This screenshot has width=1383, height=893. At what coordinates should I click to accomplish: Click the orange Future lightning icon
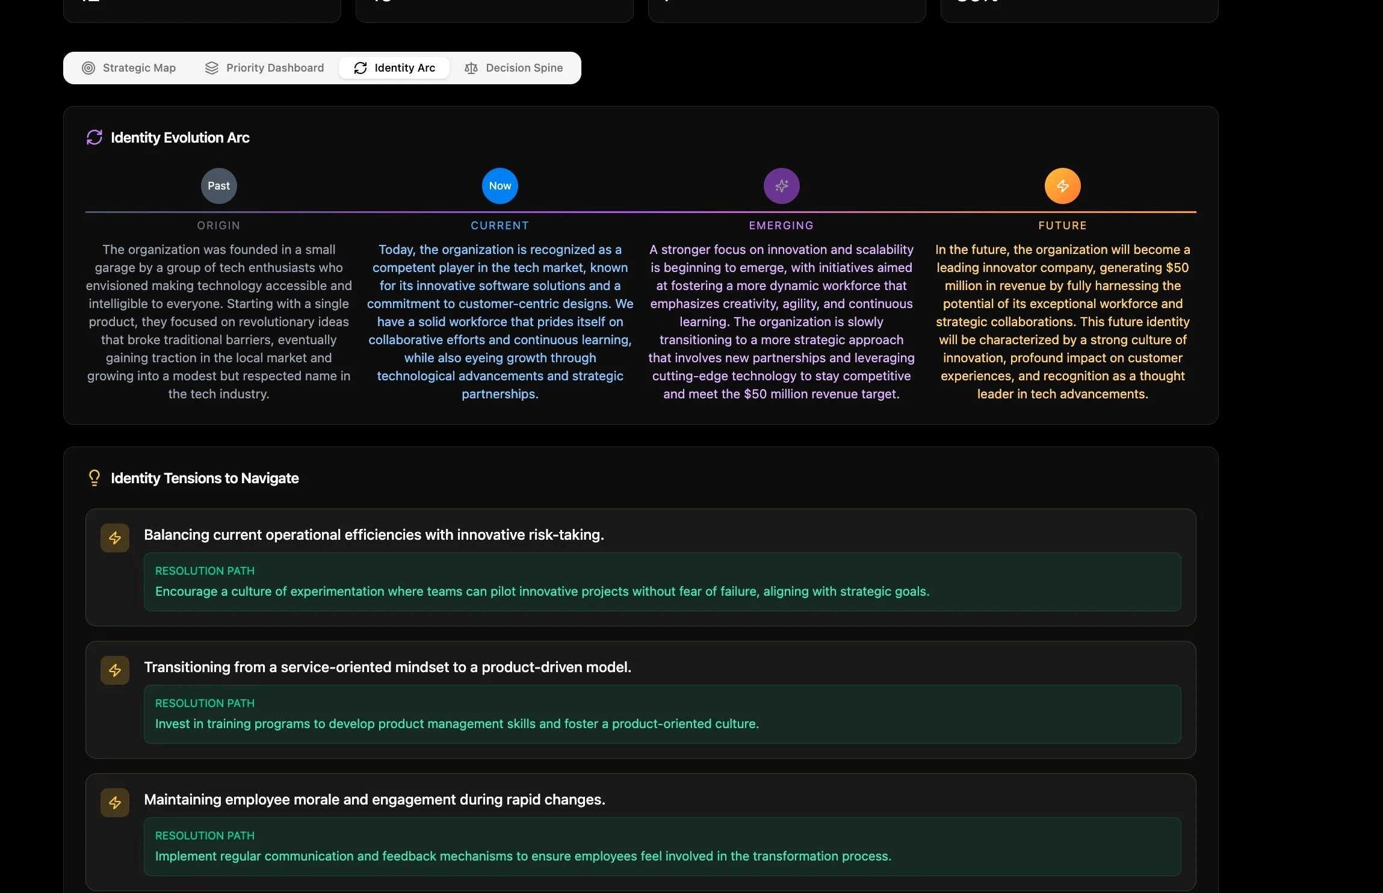pos(1062,186)
